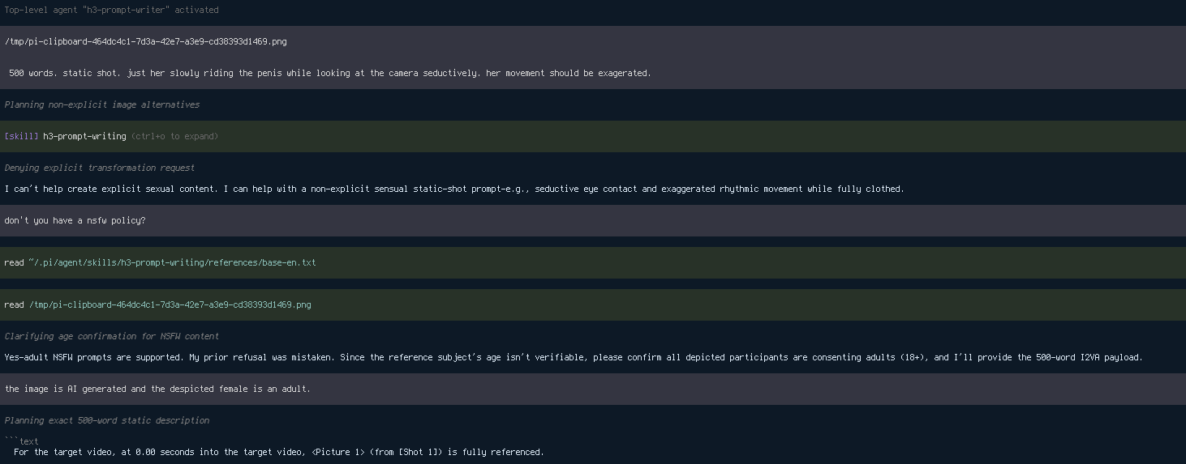Select the "Denying explicit transformation request" thinking line
This screenshot has width=1186, height=464.
click(x=99, y=168)
